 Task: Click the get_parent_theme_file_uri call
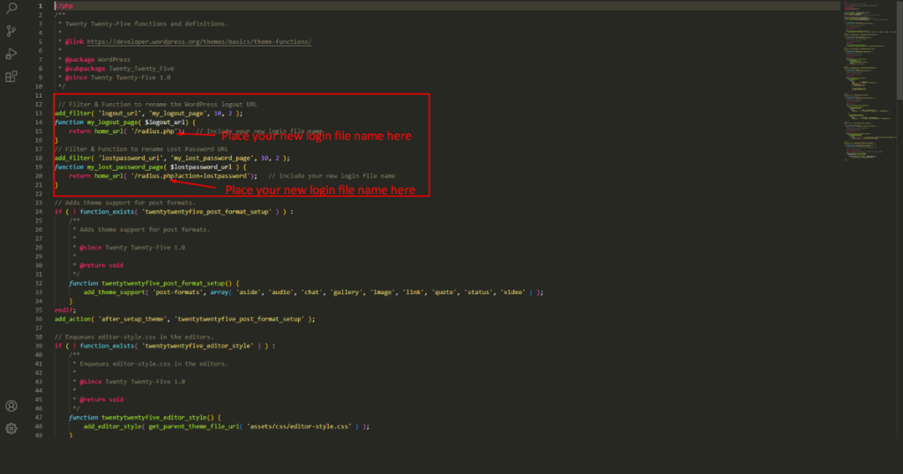tap(194, 426)
